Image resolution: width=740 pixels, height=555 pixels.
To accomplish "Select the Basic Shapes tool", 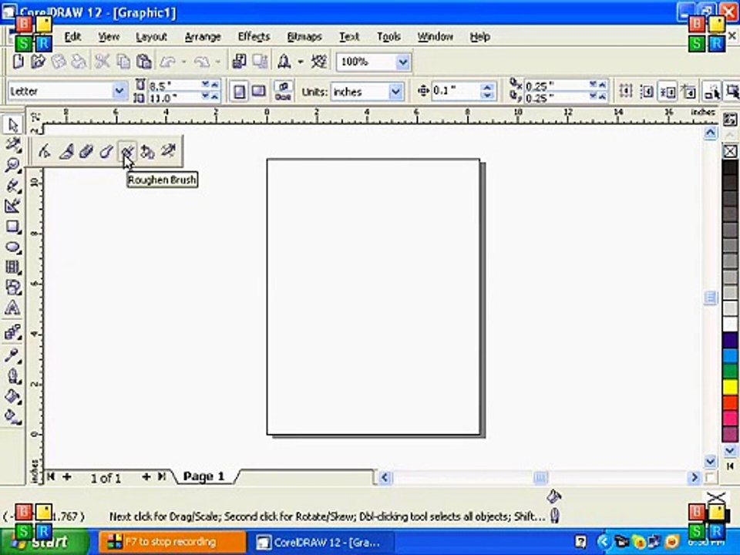I will [x=13, y=287].
